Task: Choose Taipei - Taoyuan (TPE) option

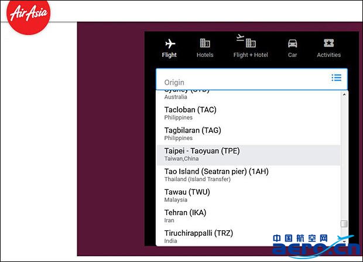Action: click(248, 155)
